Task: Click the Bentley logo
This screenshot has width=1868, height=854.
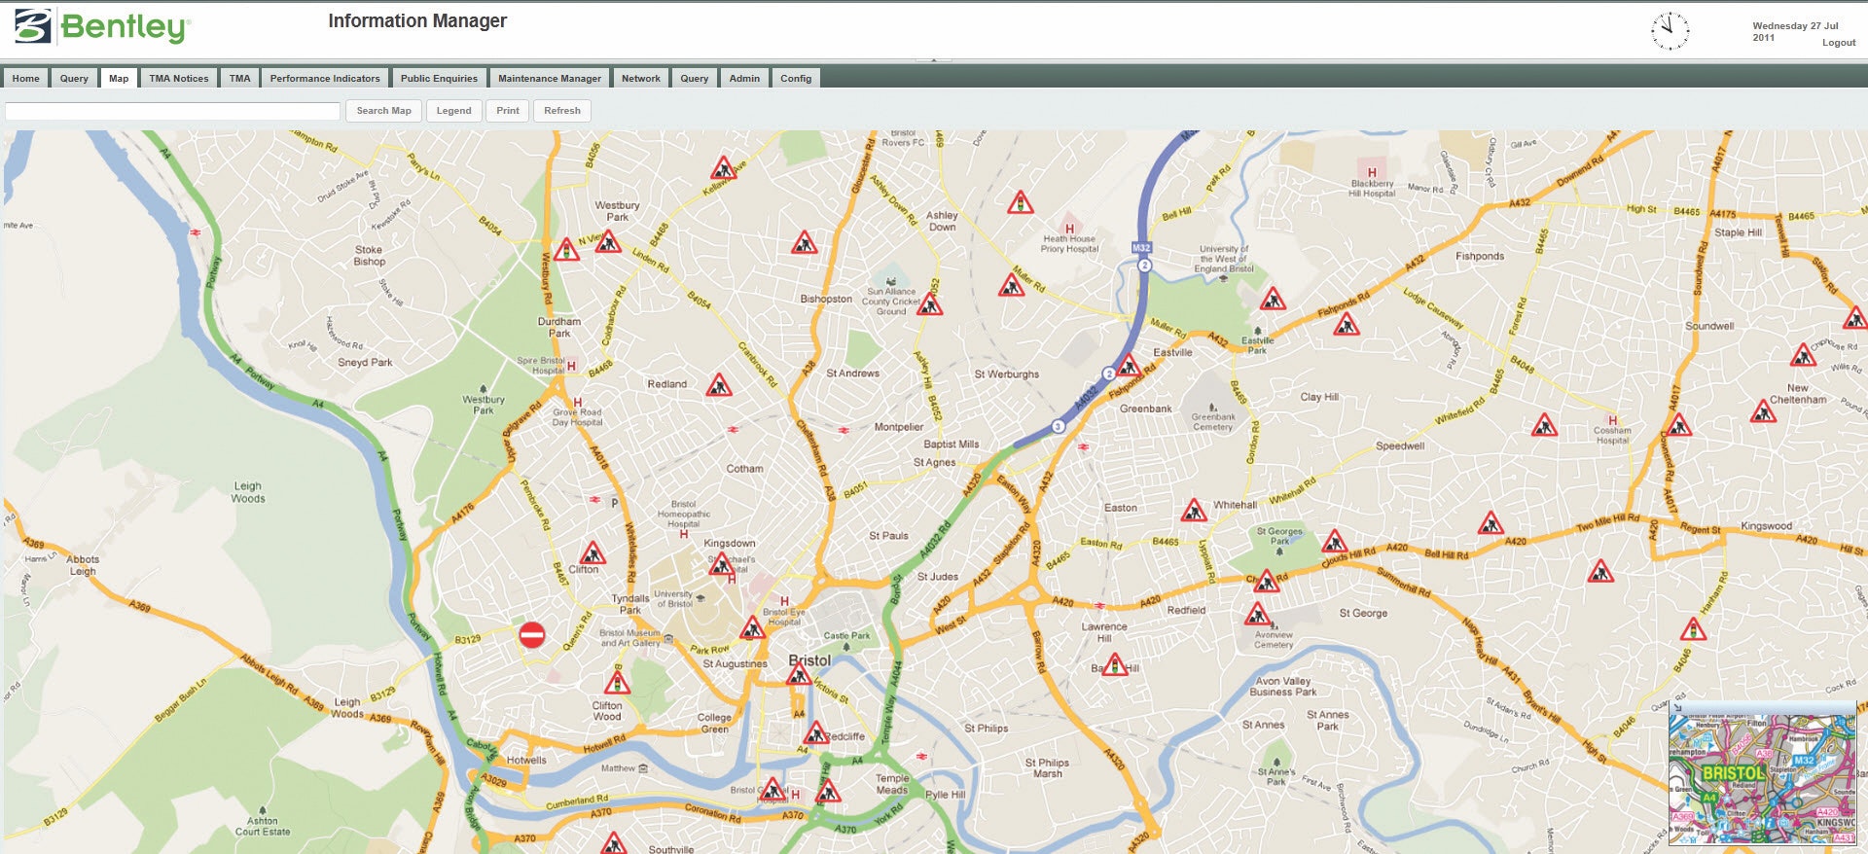Action: pyautogui.click(x=101, y=26)
